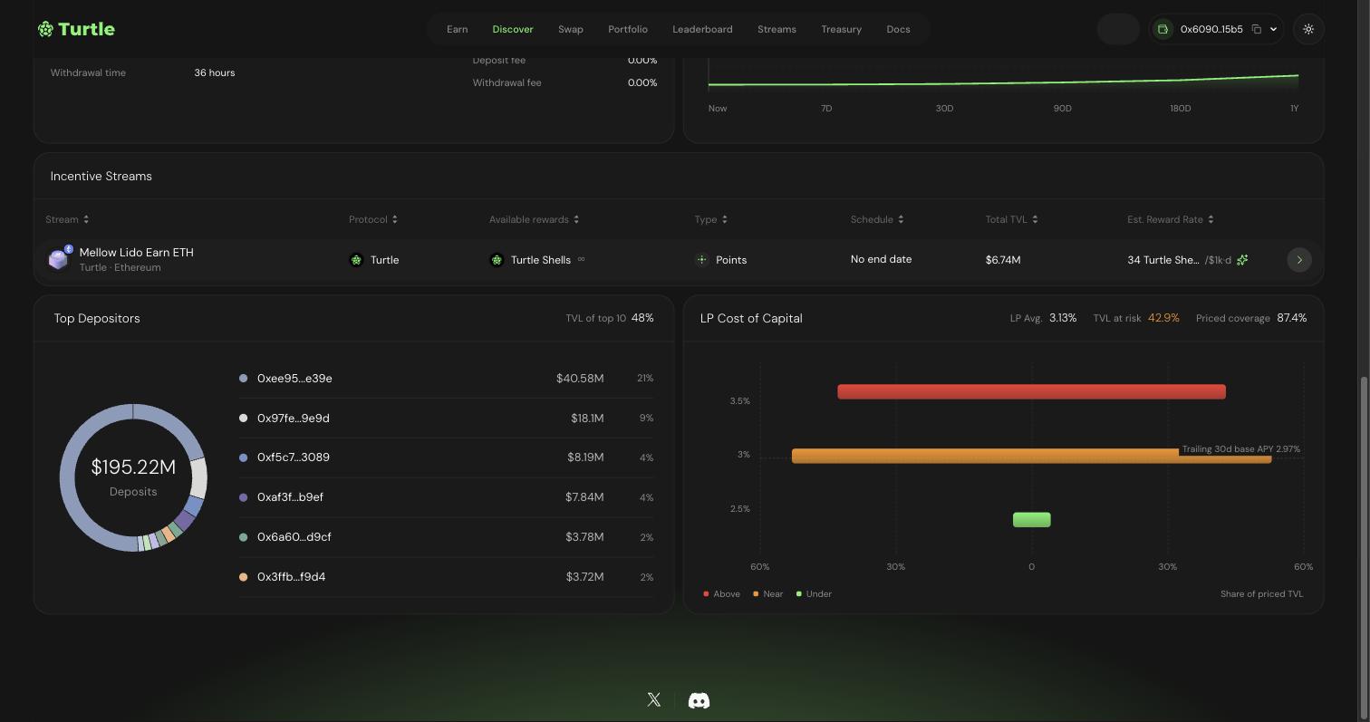Image resolution: width=1370 pixels, height=722 pixels.
Task: Click the orange Near bar in chart
Action: tap(1031, 457)
